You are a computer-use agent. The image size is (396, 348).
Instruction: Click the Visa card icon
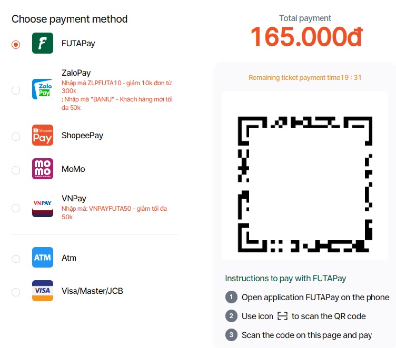pyautogui.click(x=43, y=291)
